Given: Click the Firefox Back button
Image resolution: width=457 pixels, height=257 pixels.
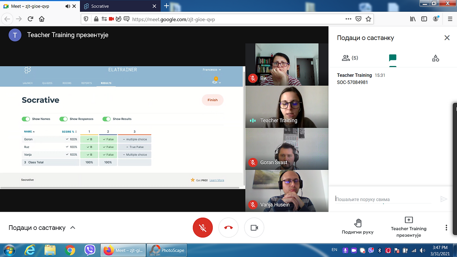Looking at the screenshot, I should click(7, 19).
